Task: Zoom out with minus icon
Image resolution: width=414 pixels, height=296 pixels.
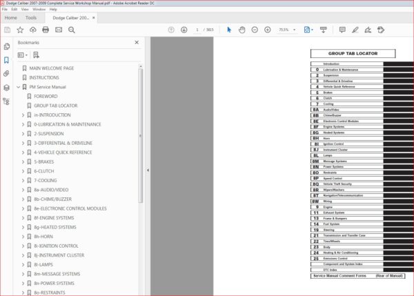Action: tap(255, 30)
